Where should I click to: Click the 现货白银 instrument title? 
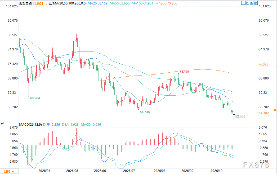click(25, 3)
